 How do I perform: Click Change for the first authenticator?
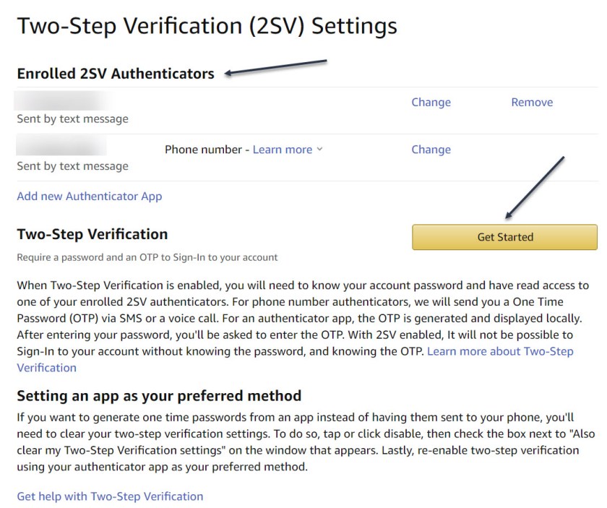point(431,103)
